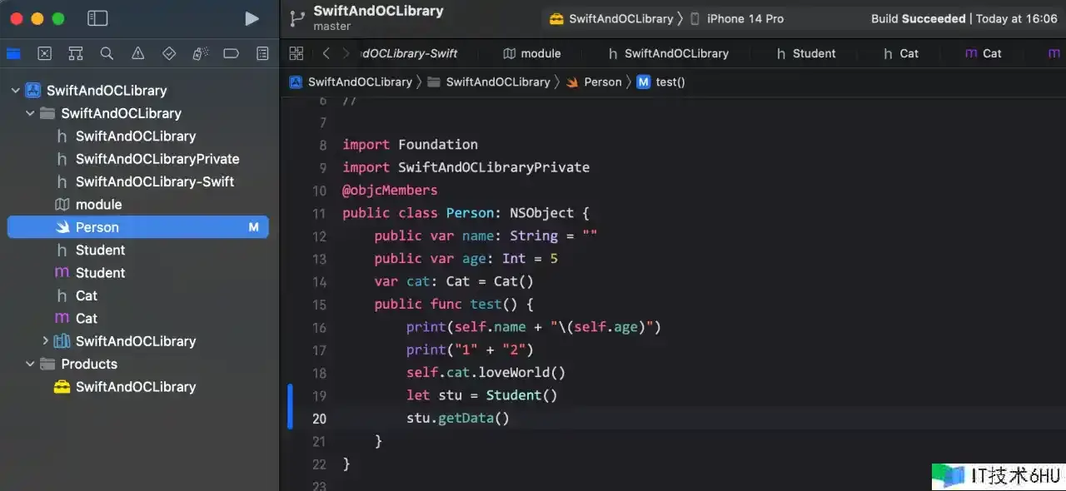Switch to the Student header tab
1066x491 pixels.
(805, 53)
